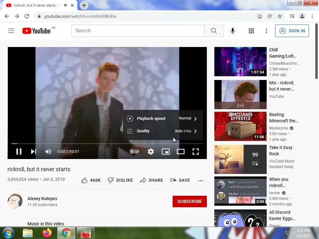This screenshot has height=239, width=319.
Task: Share this page icon in address bar
Action: coord(270,16)
